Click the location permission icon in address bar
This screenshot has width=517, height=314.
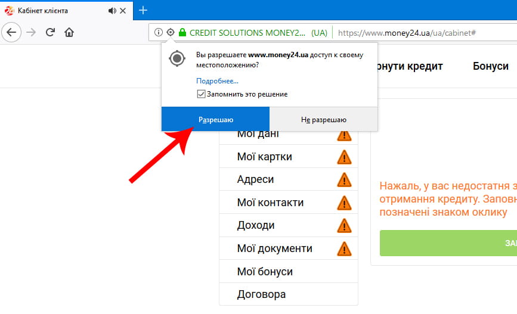point(171,32)
